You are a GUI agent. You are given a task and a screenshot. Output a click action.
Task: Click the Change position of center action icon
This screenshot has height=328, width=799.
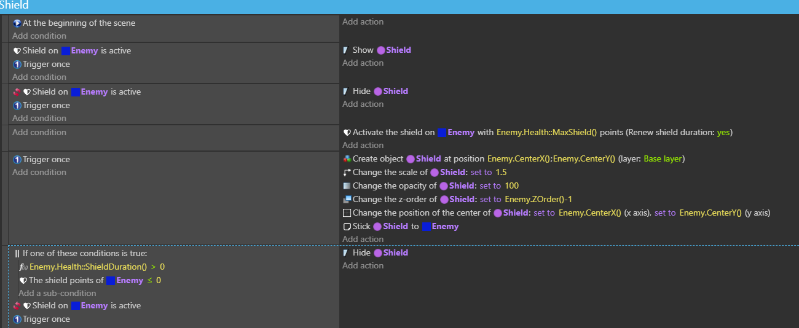pos(347,213)
